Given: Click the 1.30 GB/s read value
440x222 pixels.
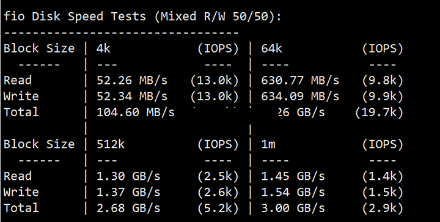Looking at the screenshot, I should coord(128,176).
